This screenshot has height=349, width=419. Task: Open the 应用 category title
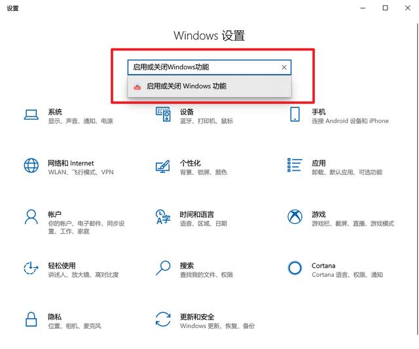coord(319,163)
